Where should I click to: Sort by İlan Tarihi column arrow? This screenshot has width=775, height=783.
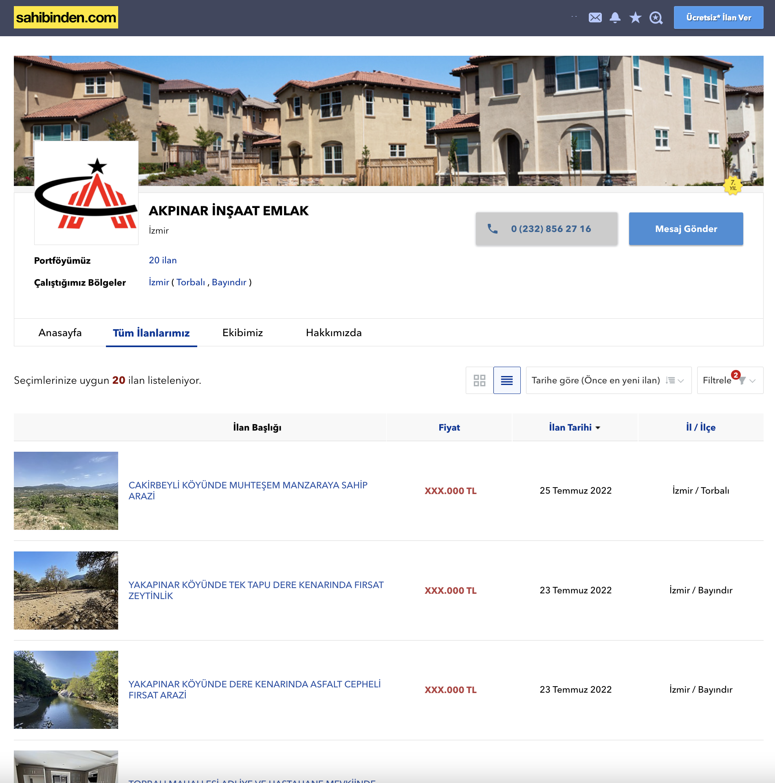tap(598, 428)
